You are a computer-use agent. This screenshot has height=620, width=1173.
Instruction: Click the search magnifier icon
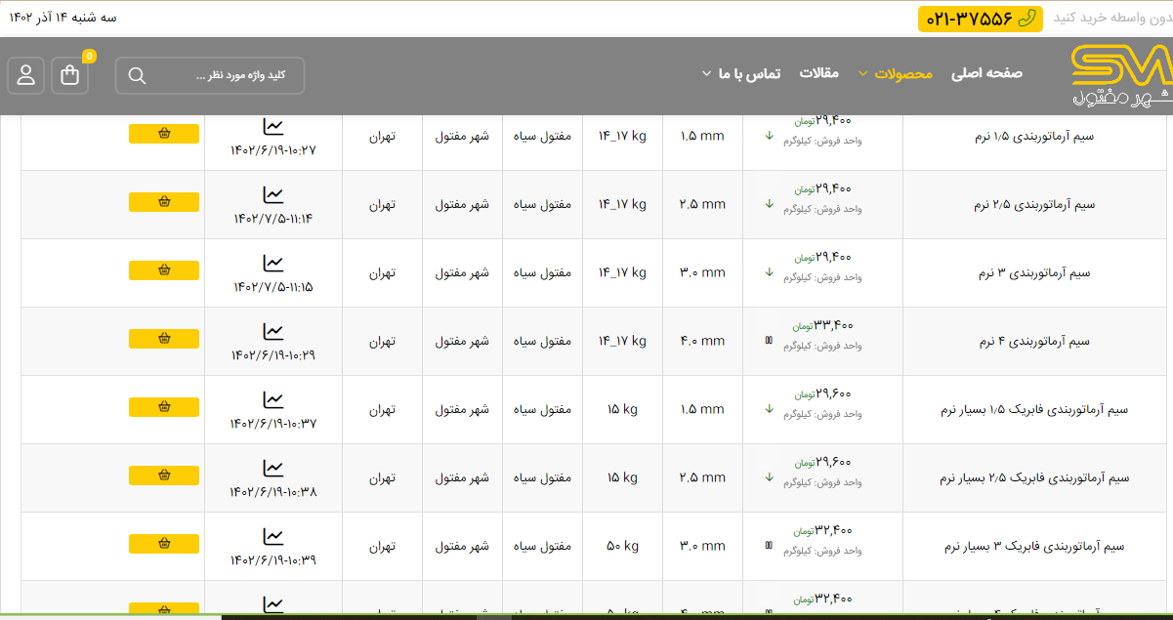click(137, 76)
